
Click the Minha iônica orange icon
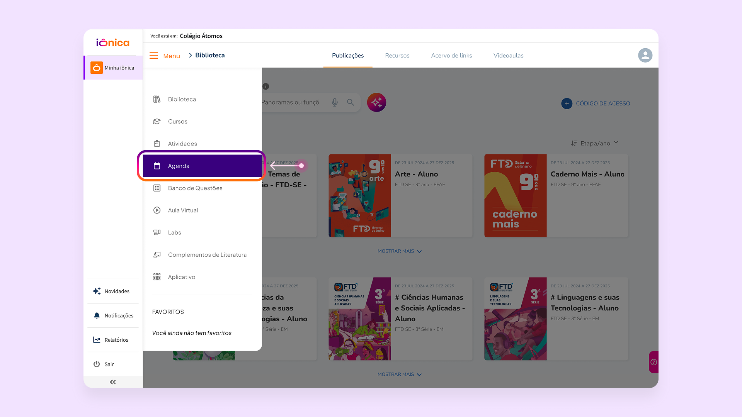(97, 68)
